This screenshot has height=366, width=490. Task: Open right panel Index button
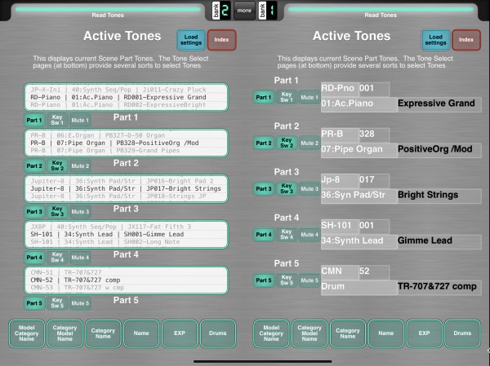pos(466,40)
